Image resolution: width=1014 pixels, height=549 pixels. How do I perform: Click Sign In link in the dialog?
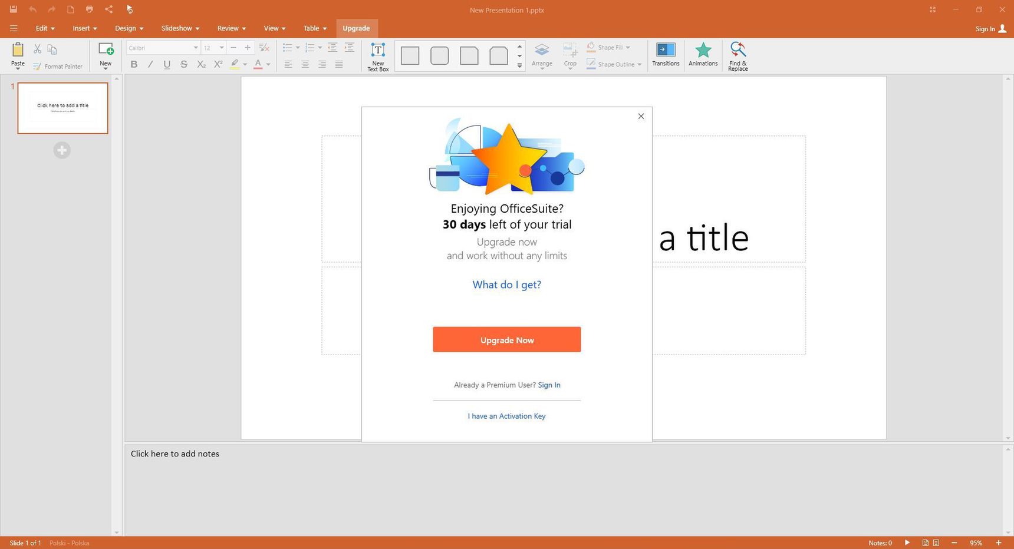(x=549, y=385)
